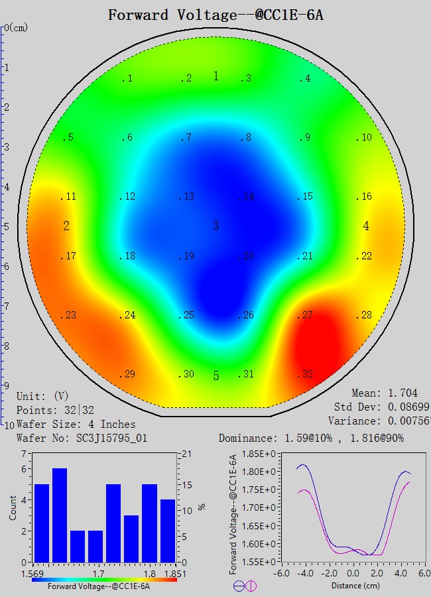Image resolution: width=431 pixels, height=597 pixels.
Task: Click measurement point 1 at top left
Action: (x=126, y=79)
